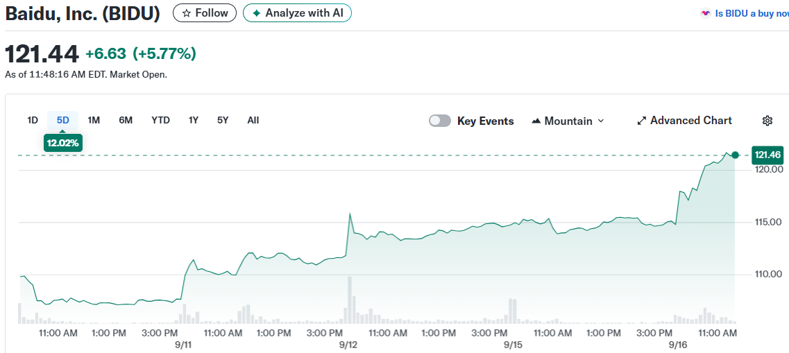Viewport: 789px width, 353px height.
Task: Select the 1Y time range tab
Action: point(193,120)
